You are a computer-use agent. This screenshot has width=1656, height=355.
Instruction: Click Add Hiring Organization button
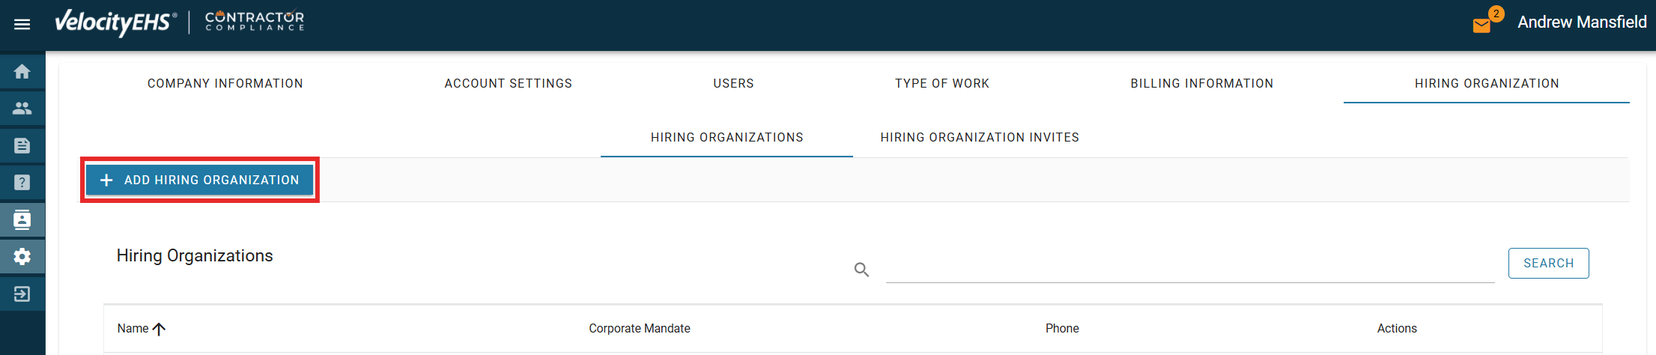tap(200, 180)
